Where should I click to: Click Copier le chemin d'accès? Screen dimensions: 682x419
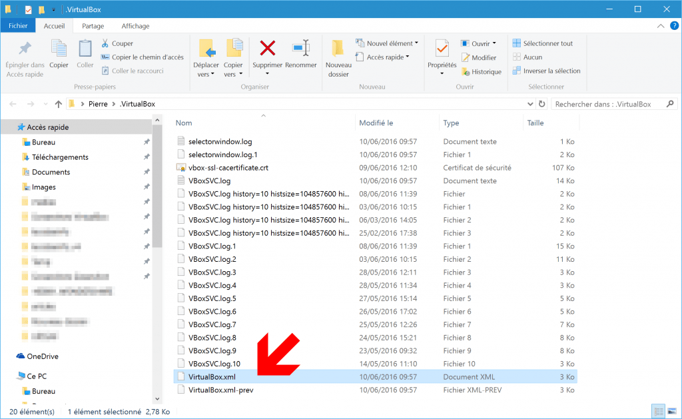143,57
